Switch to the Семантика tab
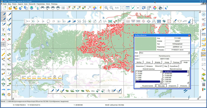Screen dimensions: 207x108 (140, 66)
